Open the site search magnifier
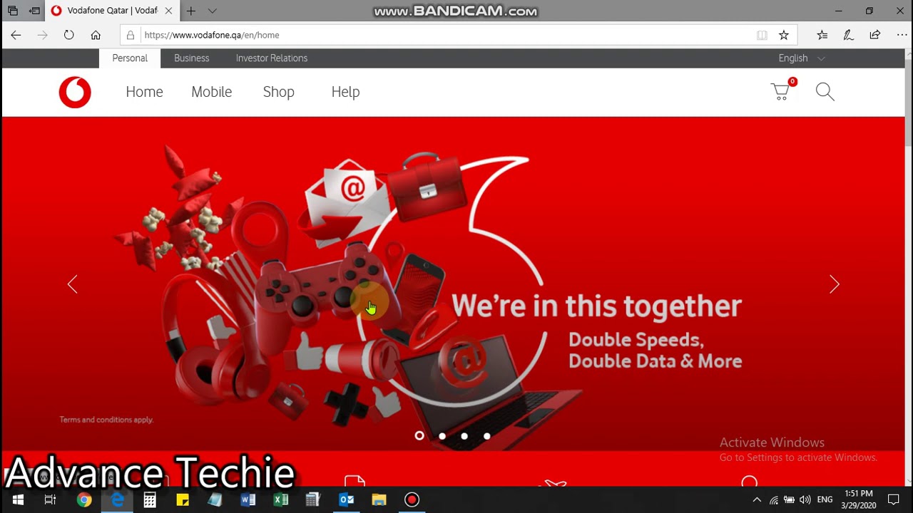 coord(825,91)
